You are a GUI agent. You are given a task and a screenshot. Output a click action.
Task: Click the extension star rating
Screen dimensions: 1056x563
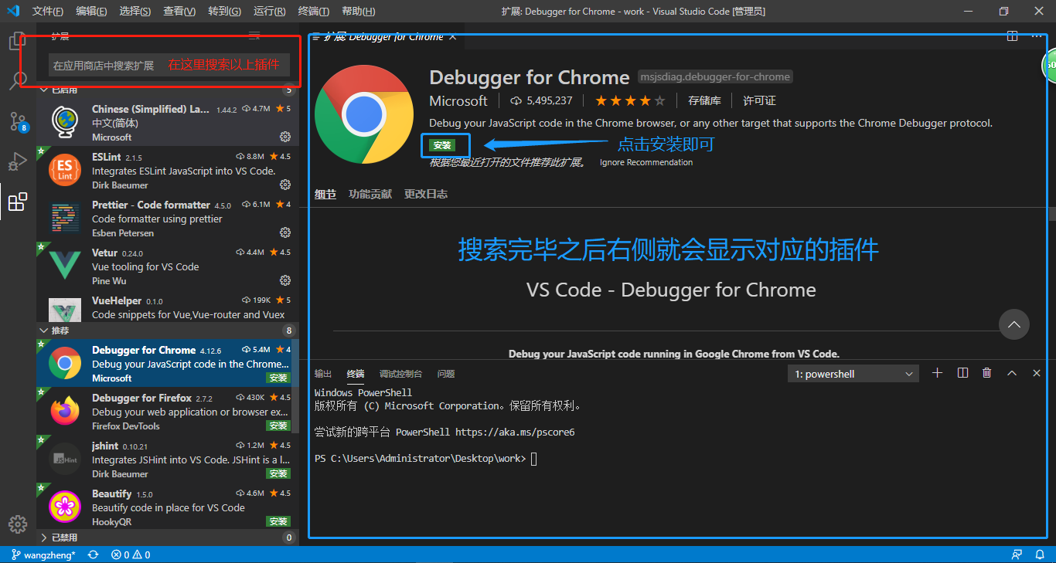click(x=629, y=100)
